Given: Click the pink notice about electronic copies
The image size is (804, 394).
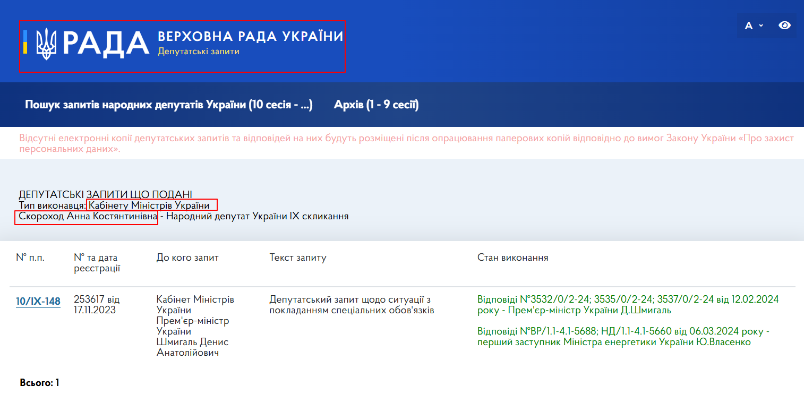Looking at the screenshot, I should coord(406,143).
